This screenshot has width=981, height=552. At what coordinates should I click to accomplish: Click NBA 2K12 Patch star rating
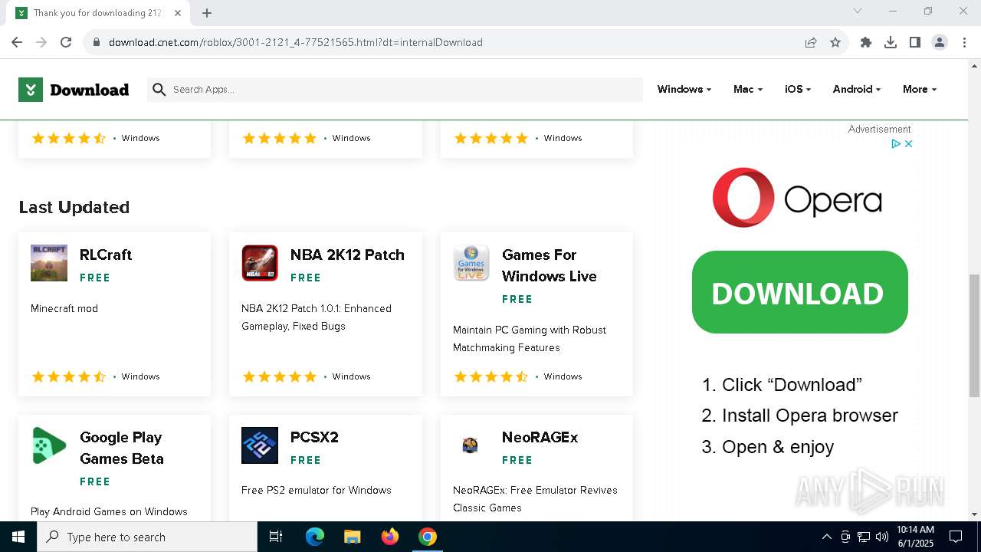(279, 376)
